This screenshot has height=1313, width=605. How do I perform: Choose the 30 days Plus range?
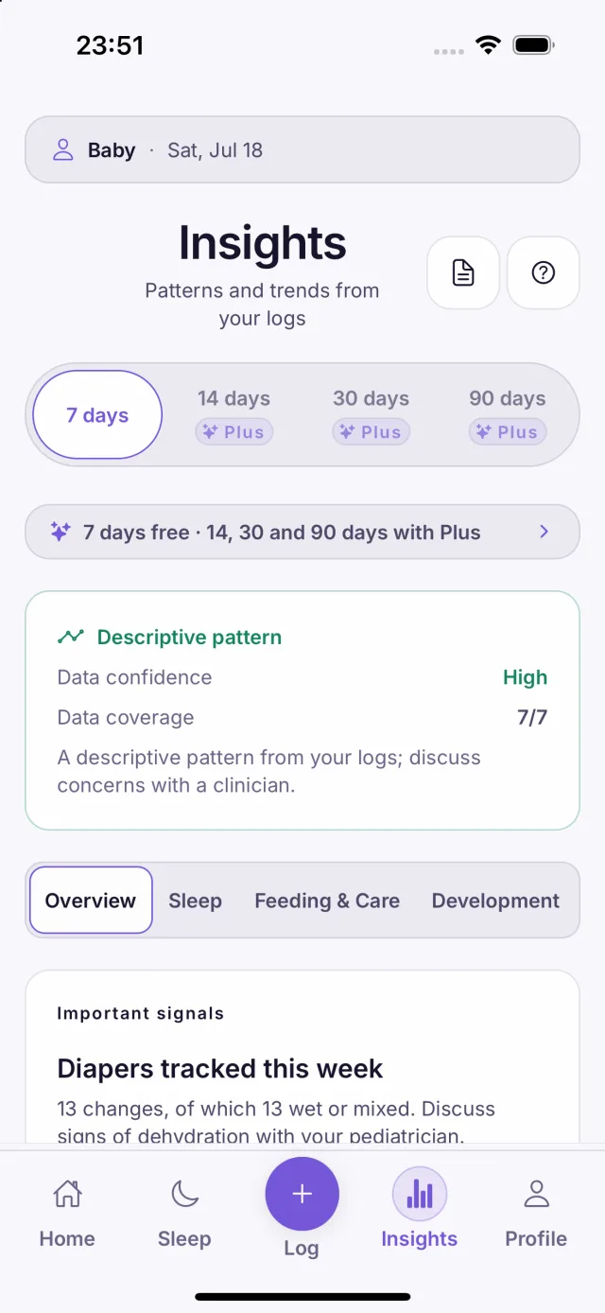click(x=372, y=414)
